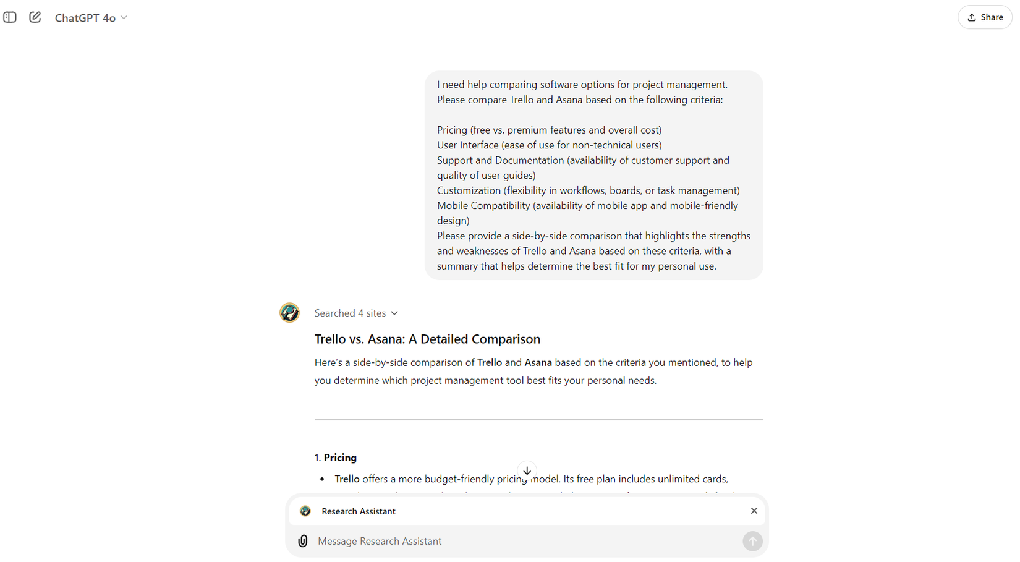This screenshot has height=562, width=1020.
Task: Attach a file using the paperclip icon
Action: click(302, 541)
